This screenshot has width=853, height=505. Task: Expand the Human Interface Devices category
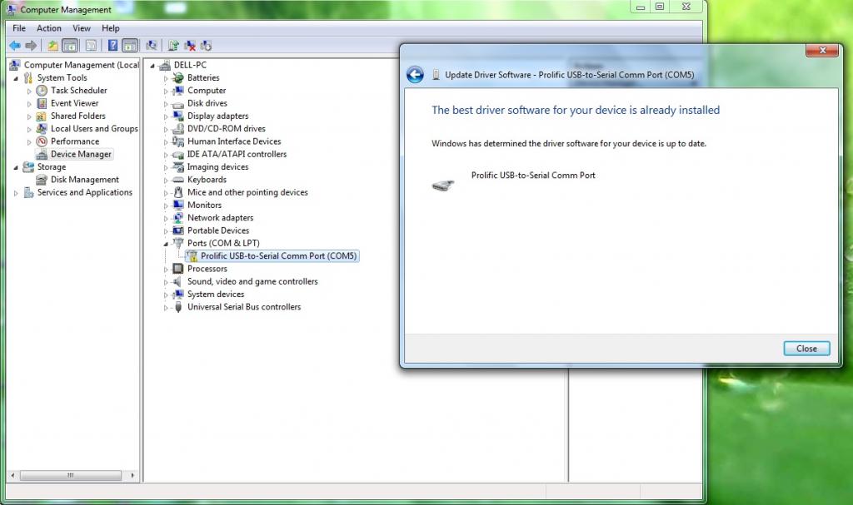point(166,142)
